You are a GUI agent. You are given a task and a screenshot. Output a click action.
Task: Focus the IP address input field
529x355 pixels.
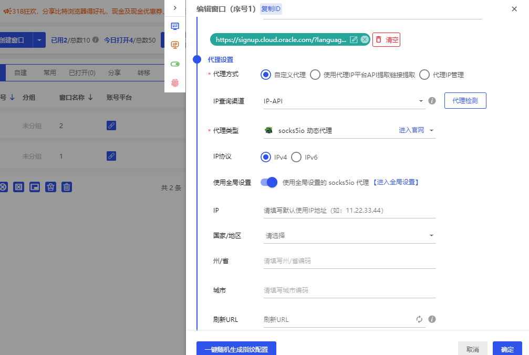pos(349,211)
